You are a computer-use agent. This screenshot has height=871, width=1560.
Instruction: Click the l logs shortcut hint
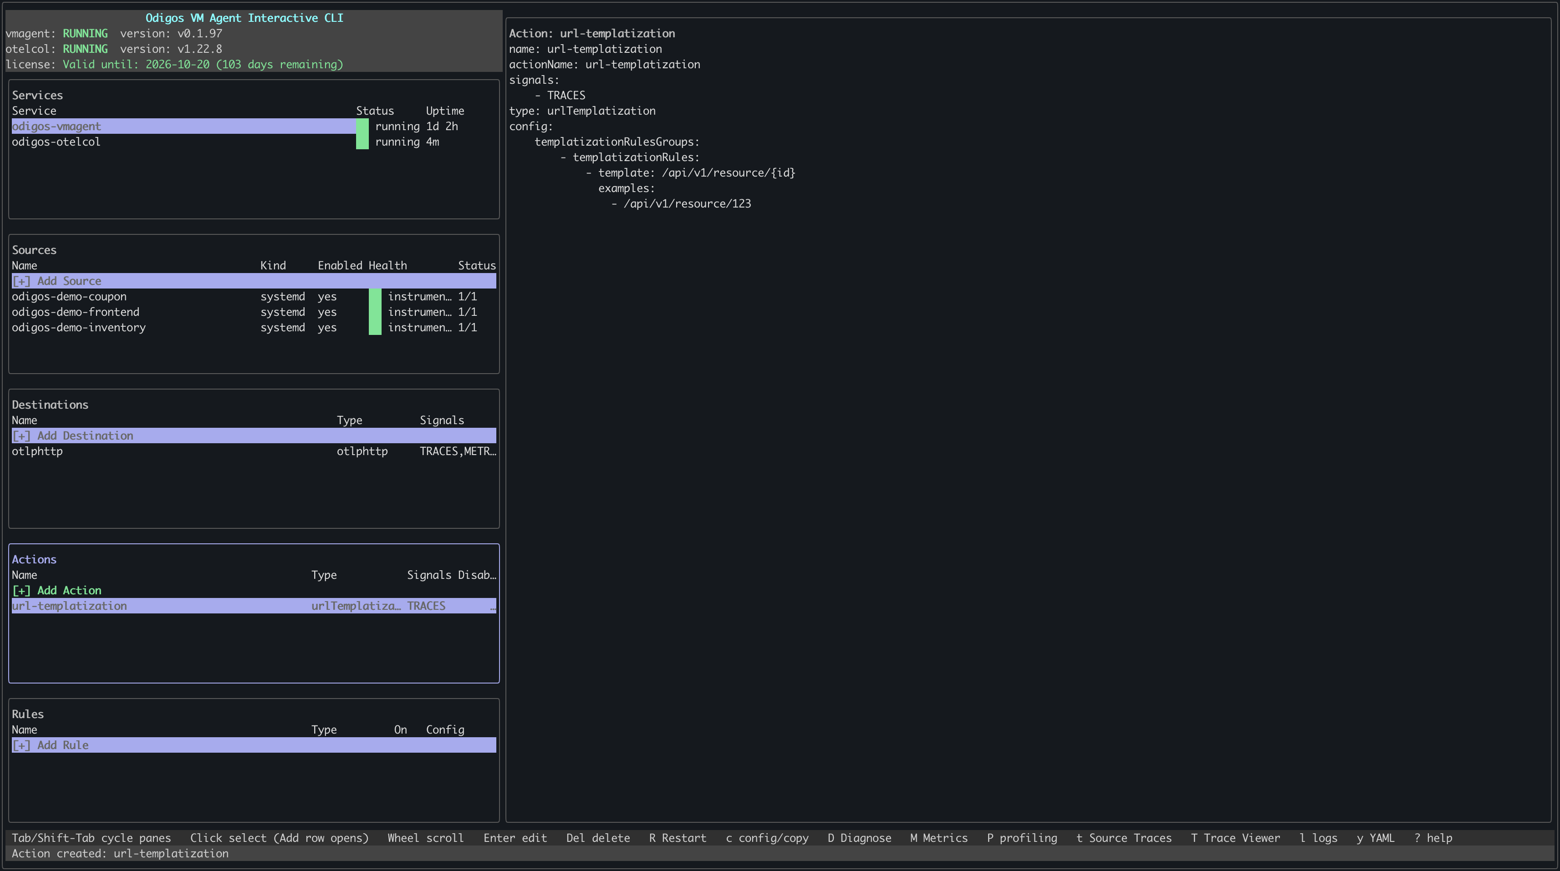pyautogui.click(x=1318, y=838)
